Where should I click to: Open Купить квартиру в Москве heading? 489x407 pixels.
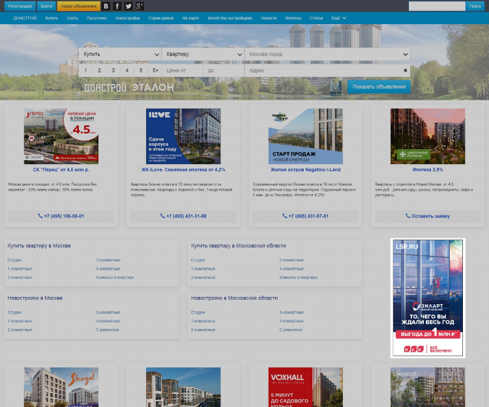(39, 246)
